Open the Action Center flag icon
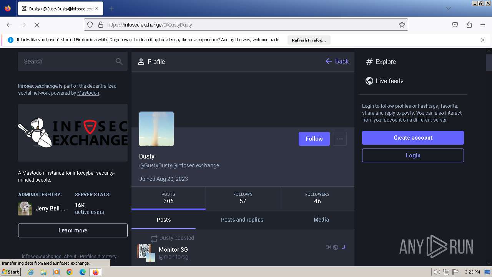 (x=455, y=272)
